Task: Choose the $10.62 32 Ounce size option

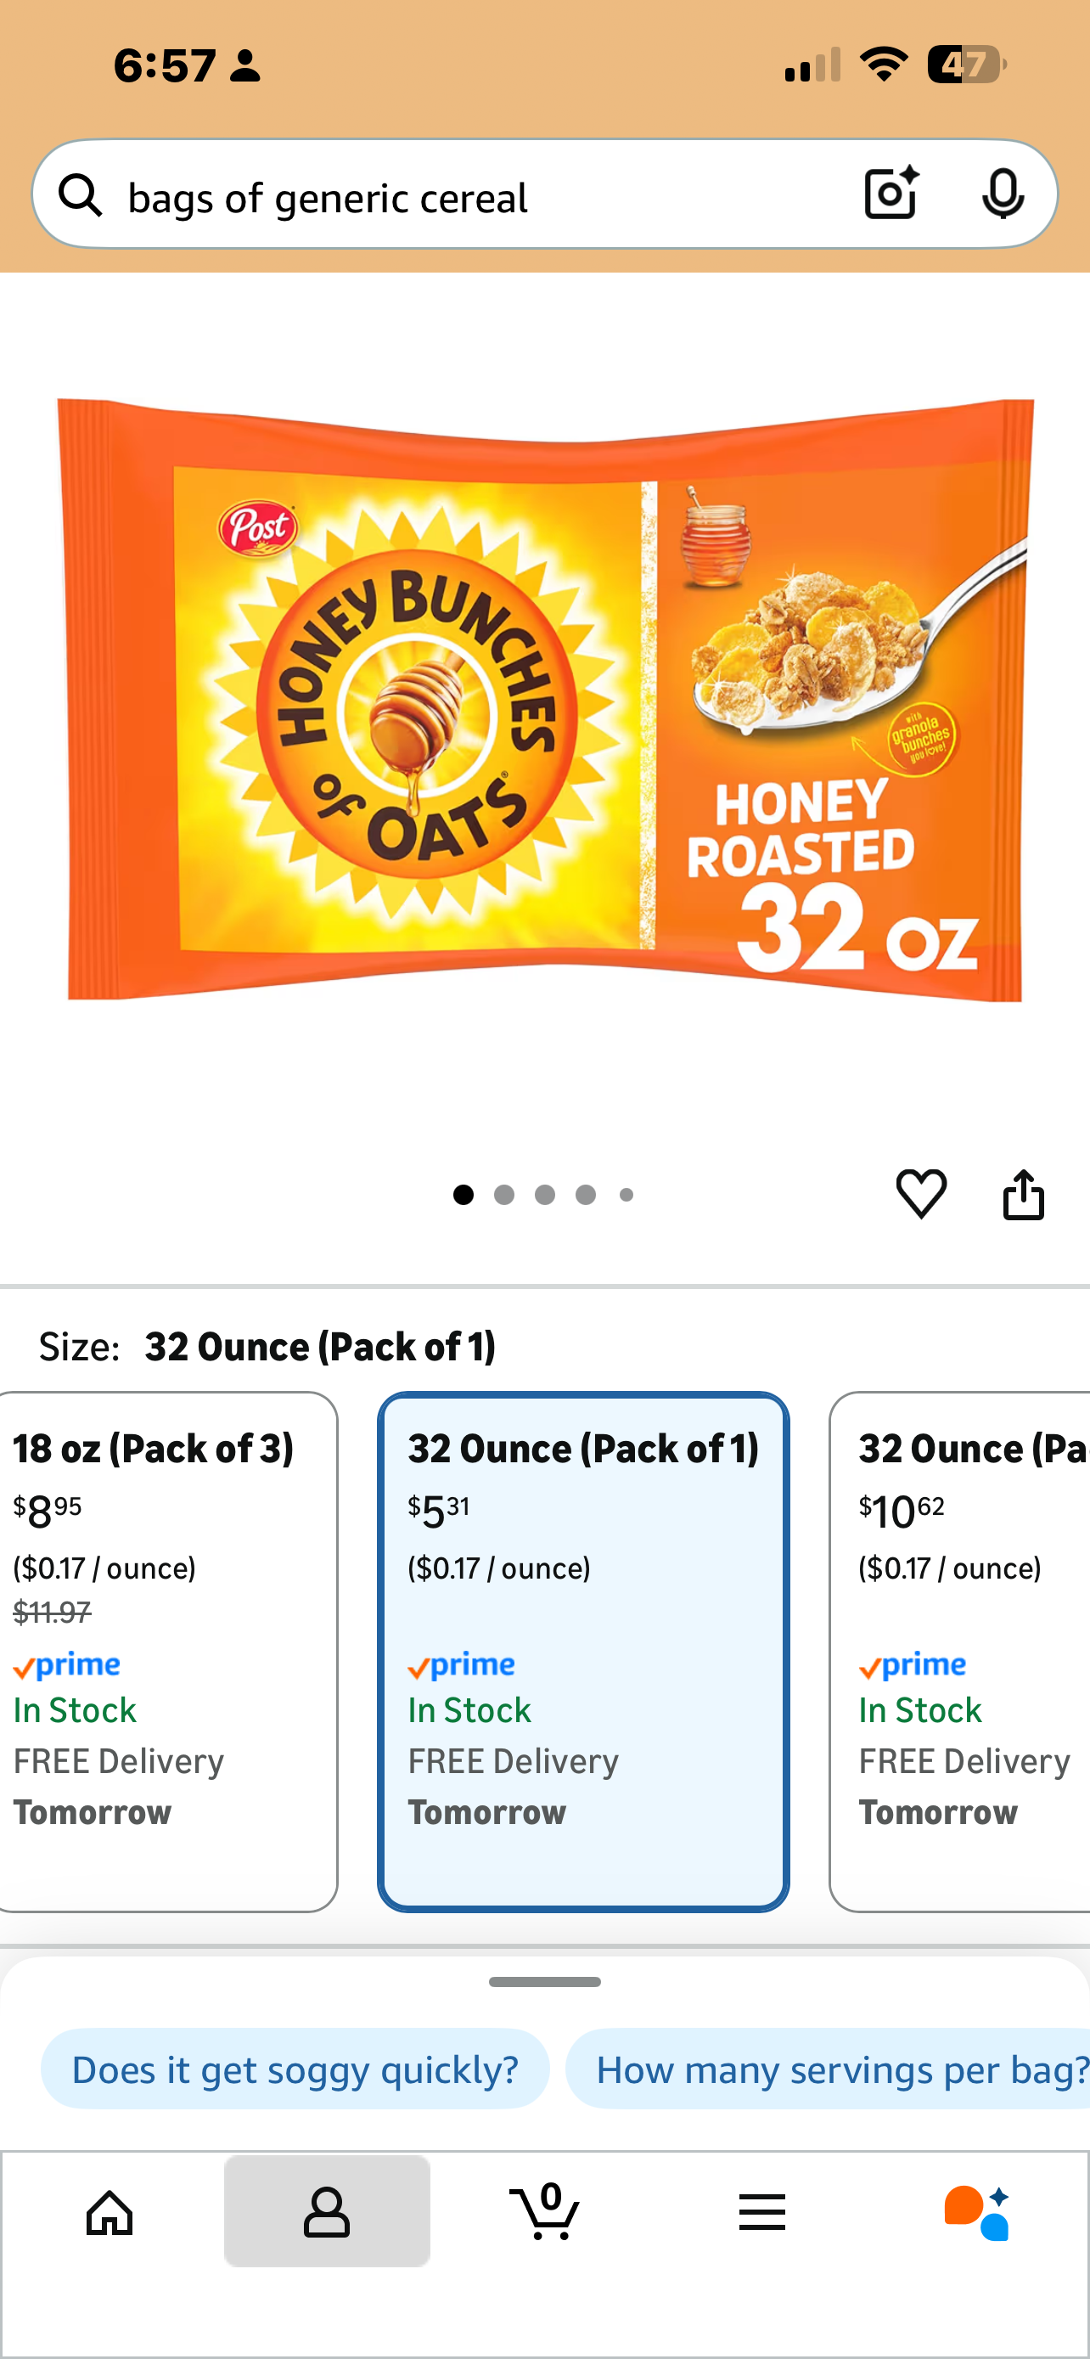Action: (961, 1650)
